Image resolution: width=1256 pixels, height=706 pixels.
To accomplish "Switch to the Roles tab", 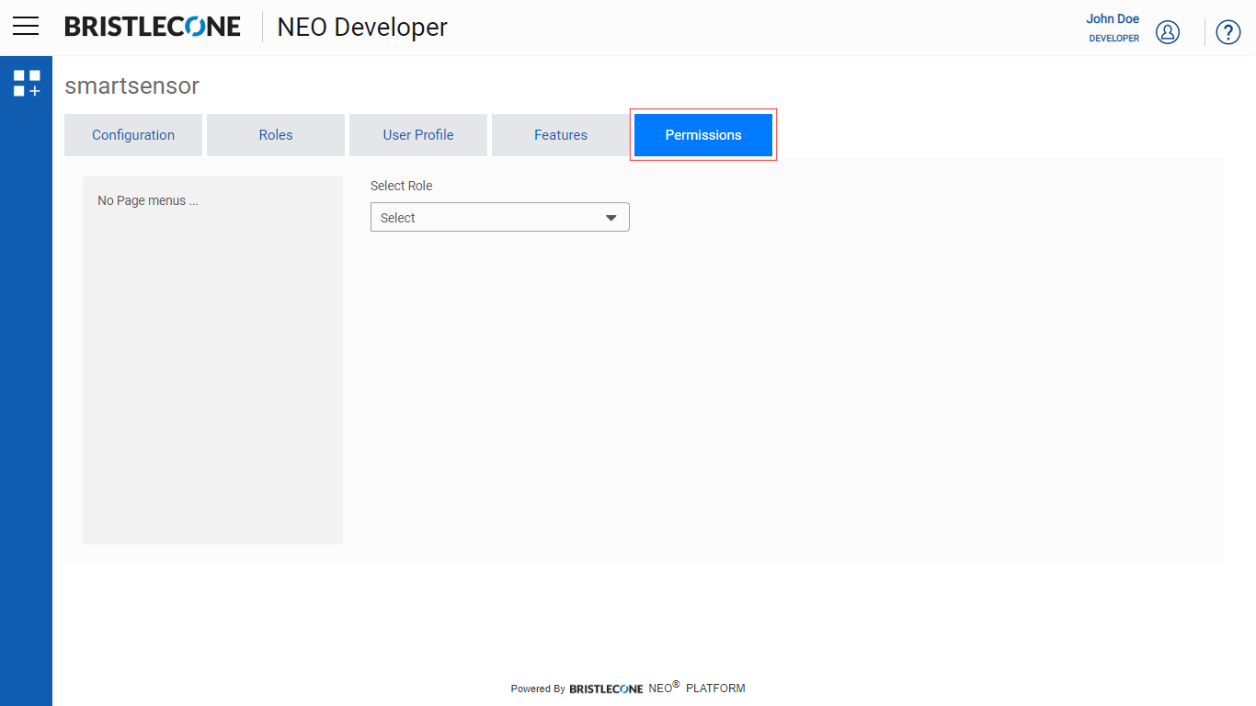I will (276, 135).
